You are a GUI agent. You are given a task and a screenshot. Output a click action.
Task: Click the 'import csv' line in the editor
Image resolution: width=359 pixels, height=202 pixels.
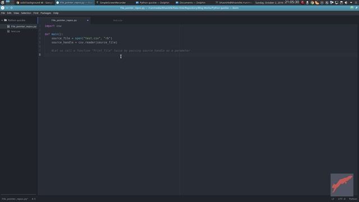point(53,26)
